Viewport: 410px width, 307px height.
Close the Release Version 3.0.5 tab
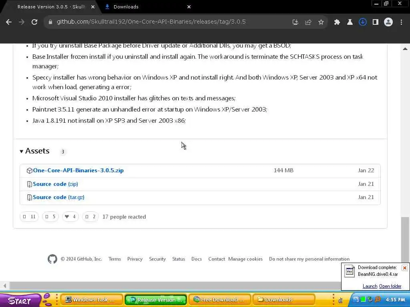(93, 7)
